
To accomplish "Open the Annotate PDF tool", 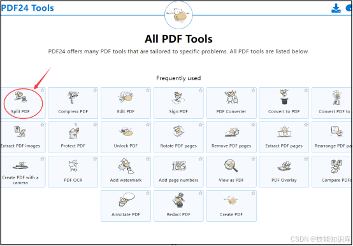I will [x=126, y=206].
